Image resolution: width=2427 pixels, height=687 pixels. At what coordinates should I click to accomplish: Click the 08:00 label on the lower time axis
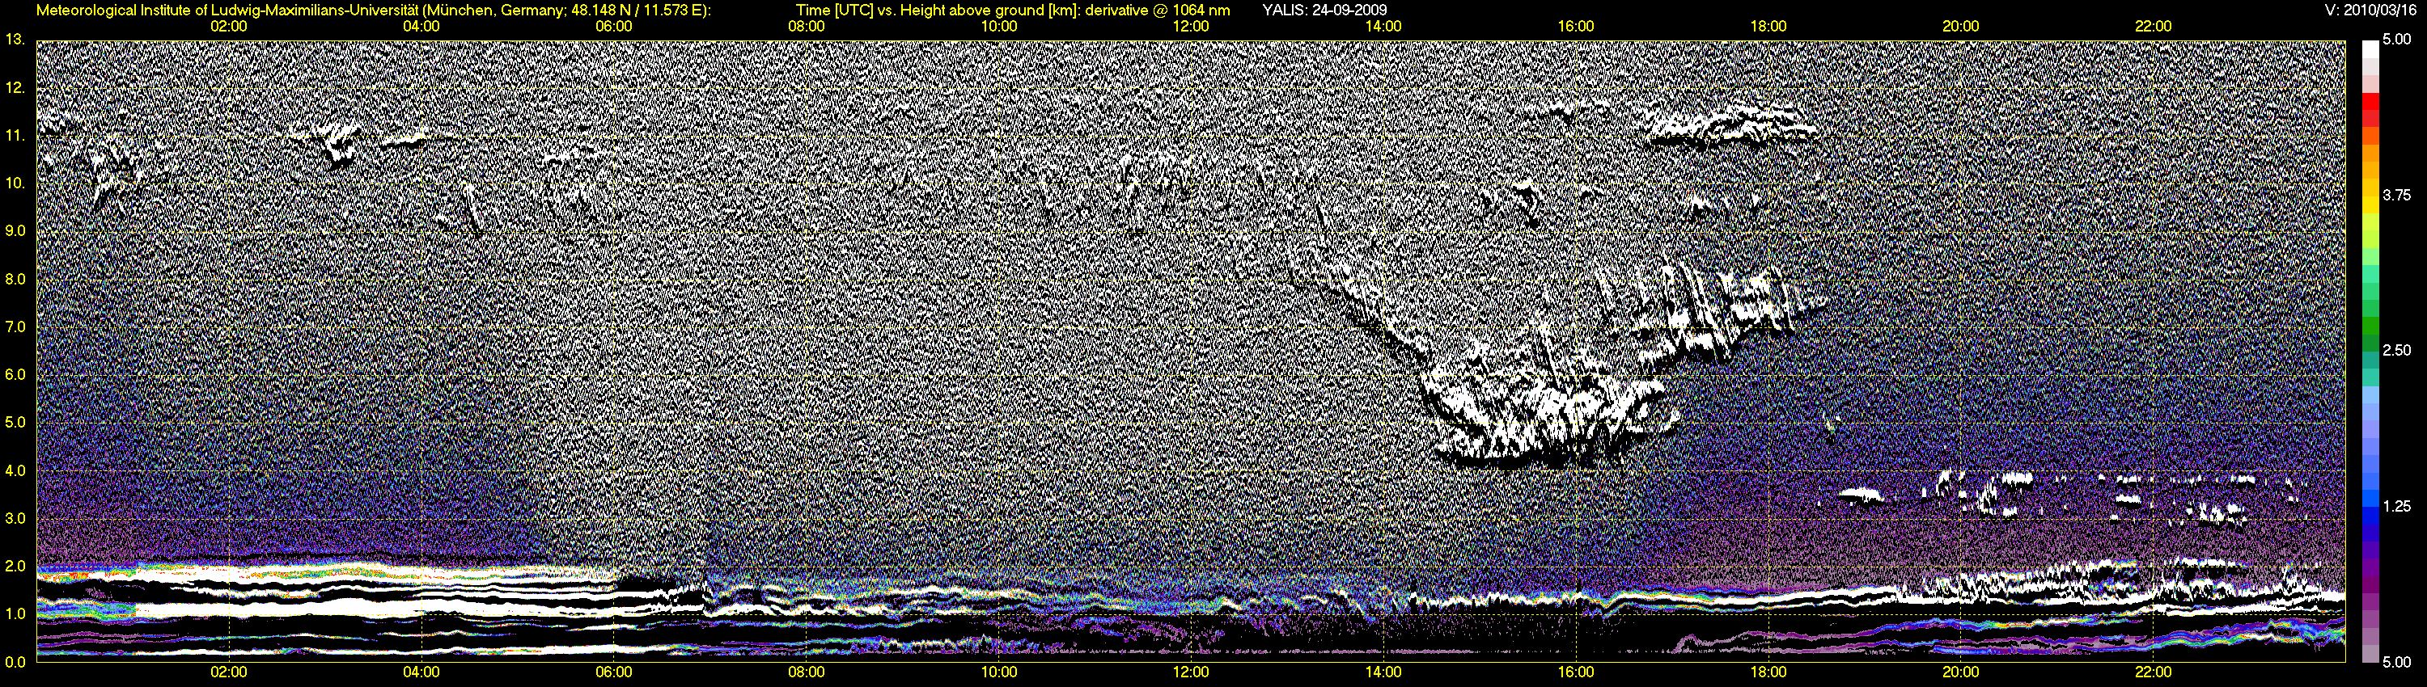(x=807, y=672)
